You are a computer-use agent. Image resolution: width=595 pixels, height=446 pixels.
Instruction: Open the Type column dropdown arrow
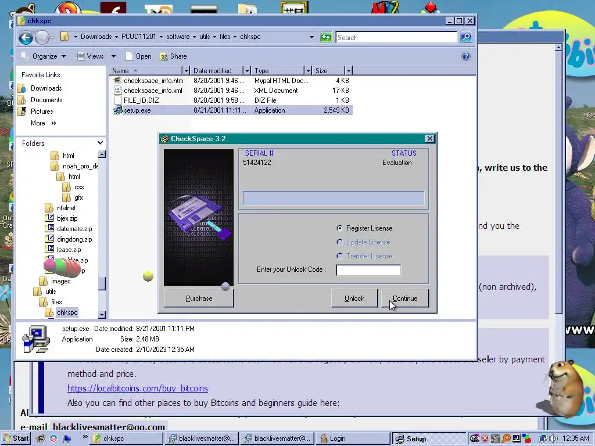click(x=308, y=70)
